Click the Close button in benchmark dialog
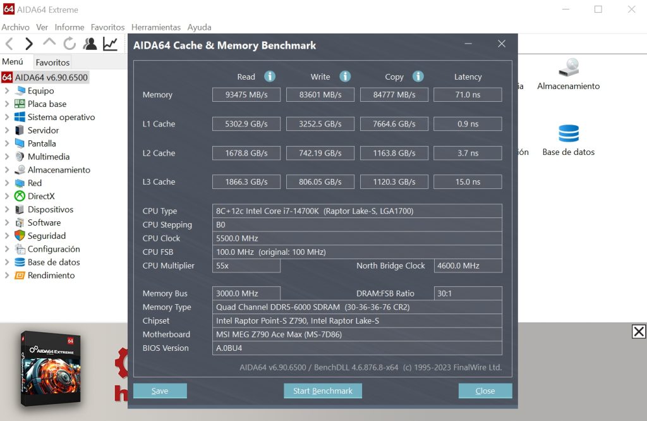This screenshot has height=421, width=647. [x=485, y=391]
